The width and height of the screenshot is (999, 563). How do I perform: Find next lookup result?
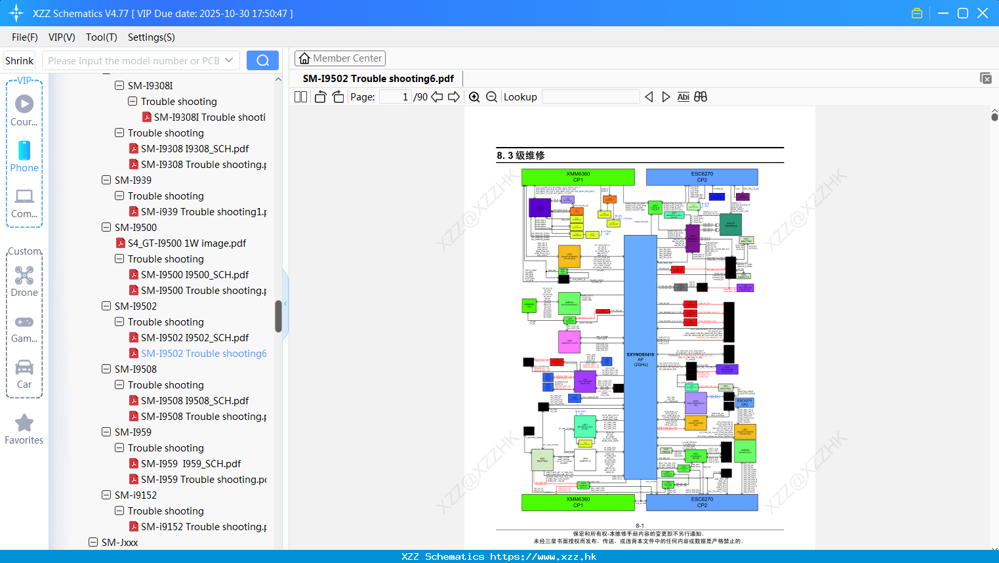(x=666, y=97)
